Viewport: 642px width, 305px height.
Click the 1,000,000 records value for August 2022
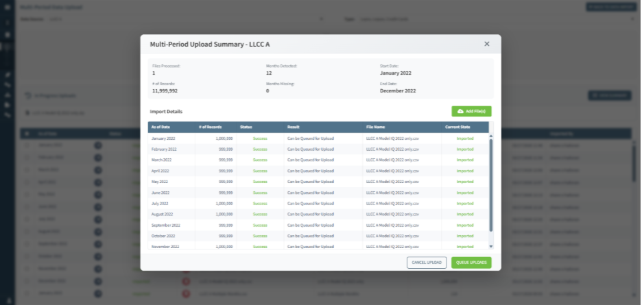coord(224,214)
